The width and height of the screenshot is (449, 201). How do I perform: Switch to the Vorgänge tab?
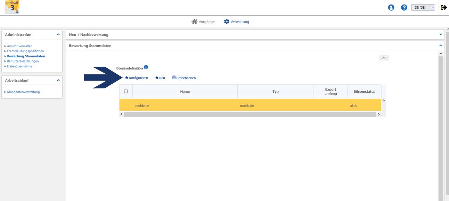tap(203, 22)
